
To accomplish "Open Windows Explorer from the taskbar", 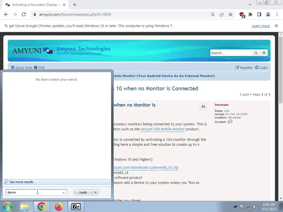I will pyautogui.click(x=25, y=206).
